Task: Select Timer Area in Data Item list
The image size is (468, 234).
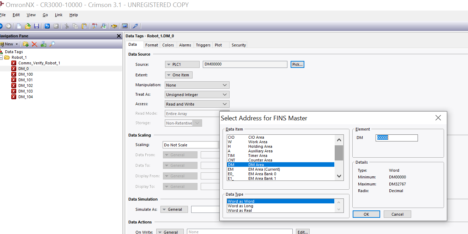Action: pos(280,156)
